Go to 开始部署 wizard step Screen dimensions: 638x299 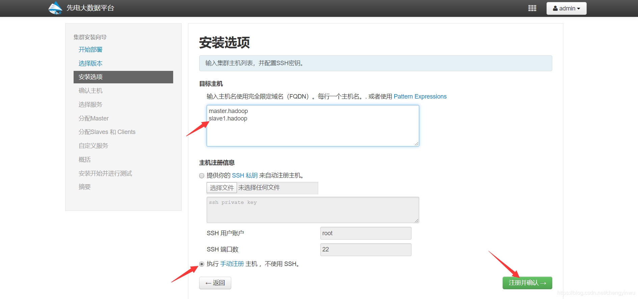pyautogui.click(x=90, y=50)
